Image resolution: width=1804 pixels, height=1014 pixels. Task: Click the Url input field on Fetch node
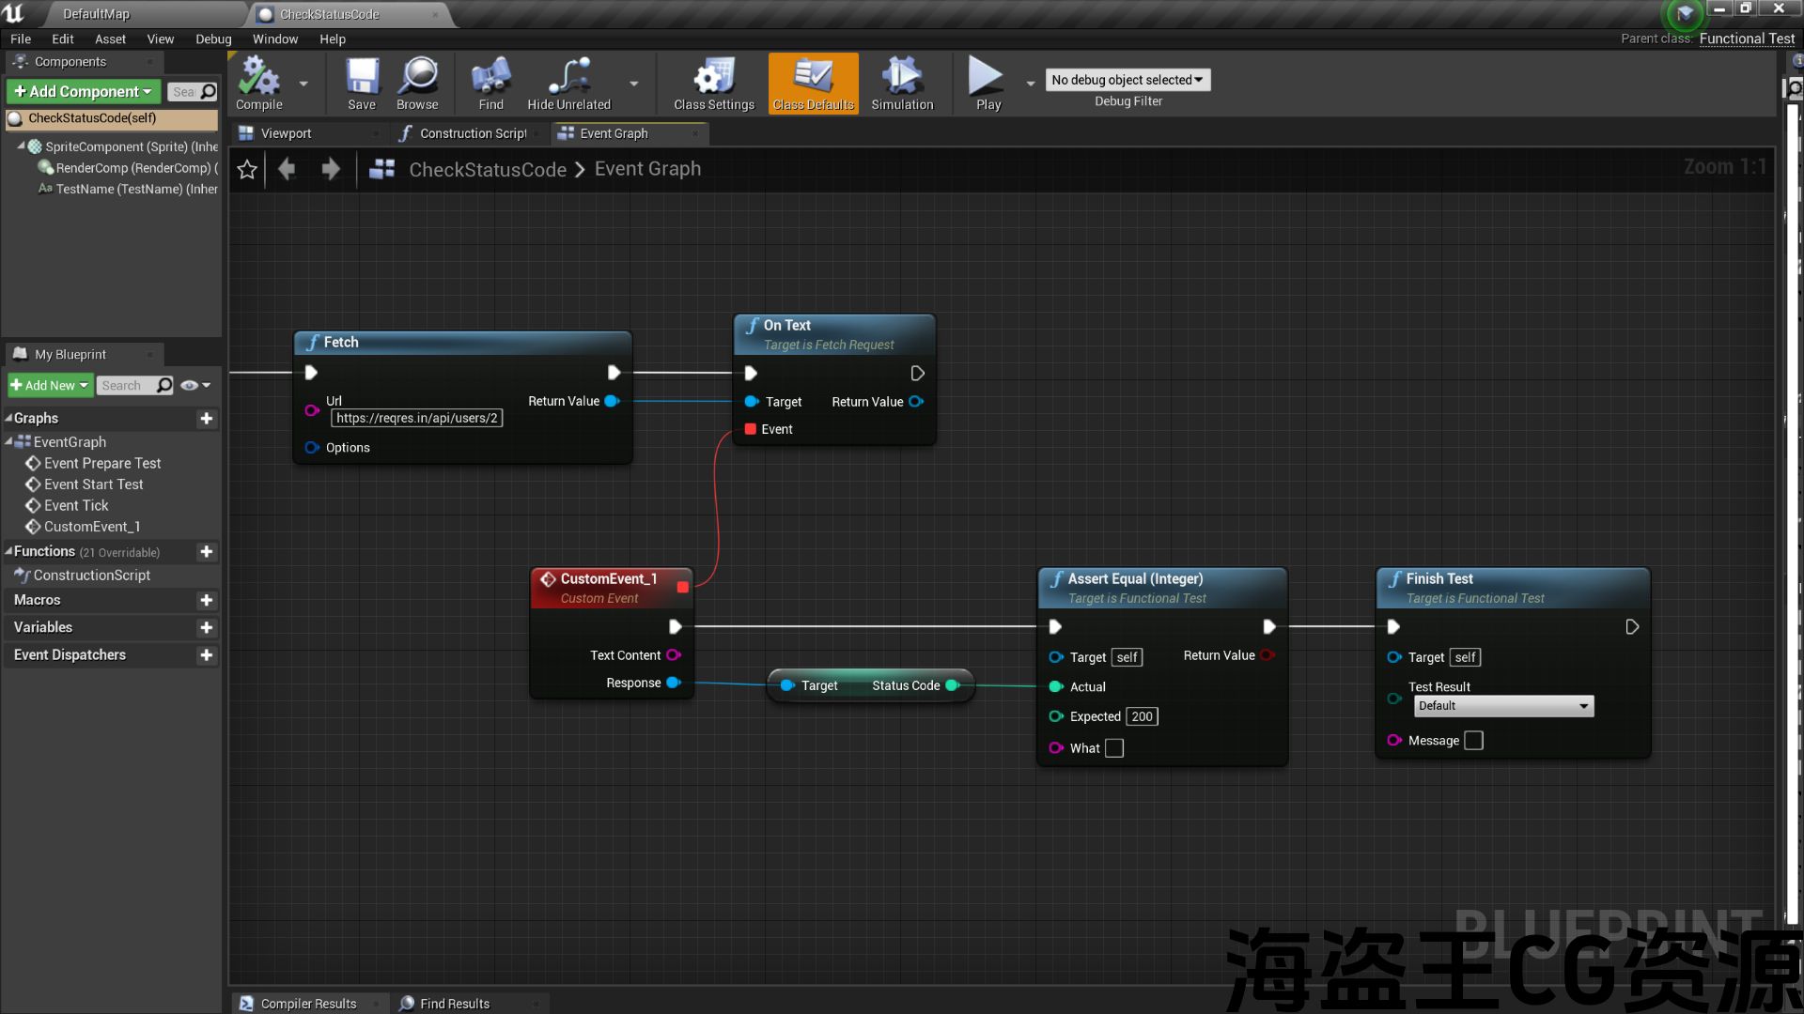[x=416, y=419]
